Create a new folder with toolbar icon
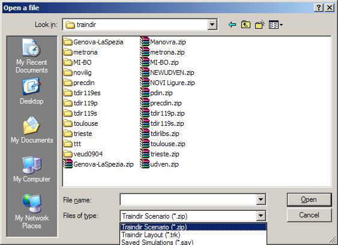This screenshot has width=338, height=245. pyautogui.click(x=260, y=25)
